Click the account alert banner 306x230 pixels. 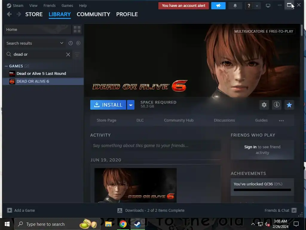(x=184, y=6)
